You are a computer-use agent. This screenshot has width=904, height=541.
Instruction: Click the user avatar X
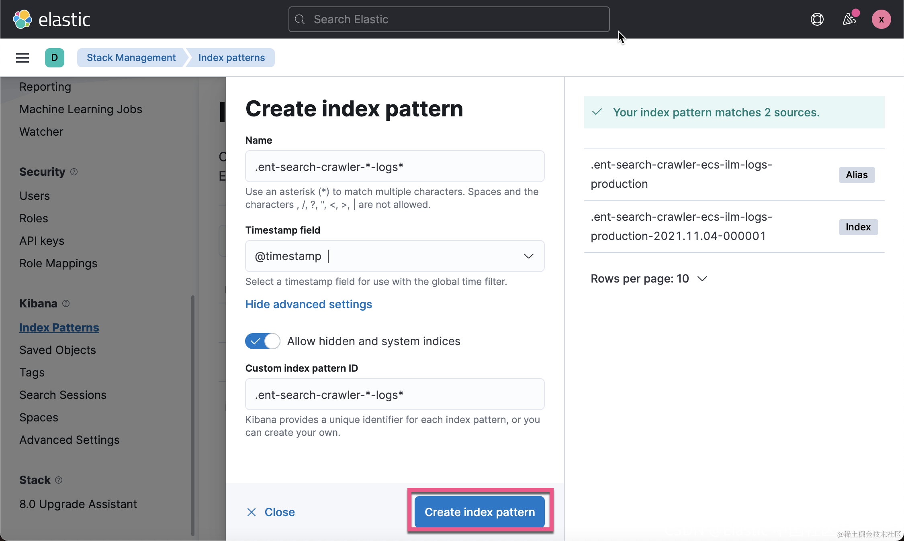click(x=881, y=19)
